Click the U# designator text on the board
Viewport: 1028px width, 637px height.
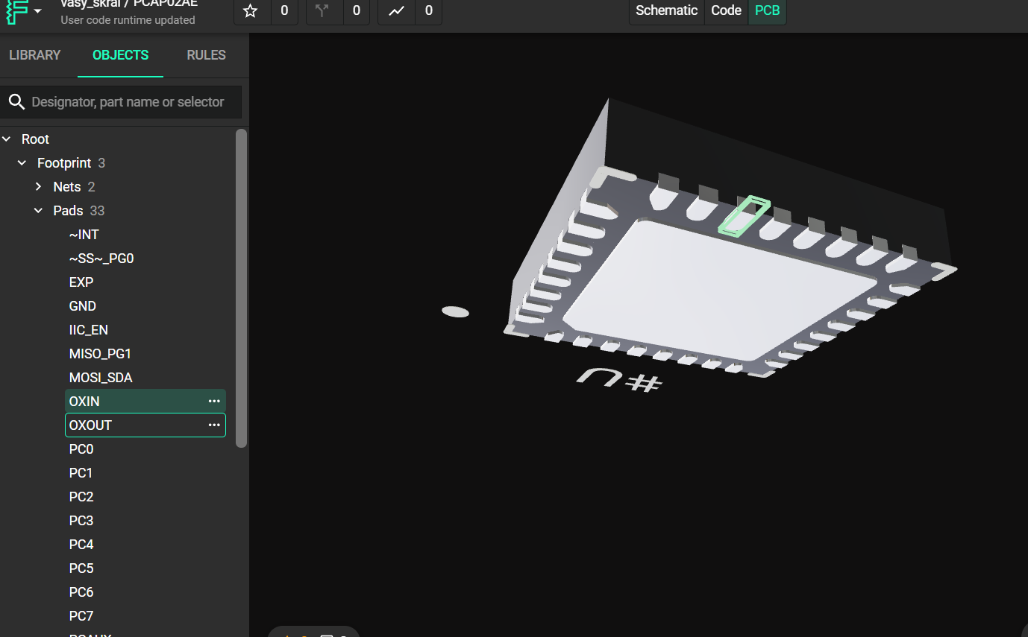coord(619,379)
